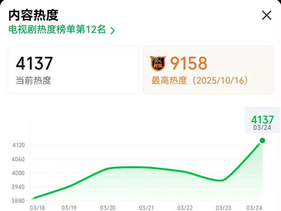Select the 4137 当前热度 card
Viewport: 281px width, 211px height.
tap(73, 70)
